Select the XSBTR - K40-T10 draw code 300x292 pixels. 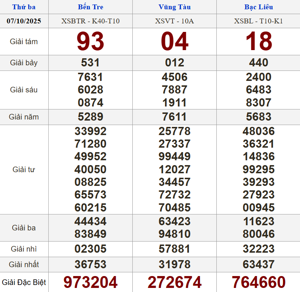(x=90, y=21)
